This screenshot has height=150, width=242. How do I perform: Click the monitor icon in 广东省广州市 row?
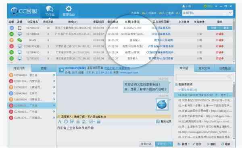click(x=20, y=34)
